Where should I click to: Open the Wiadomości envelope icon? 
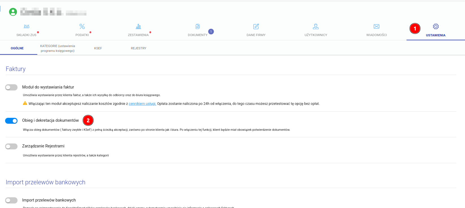coord(376,26)
